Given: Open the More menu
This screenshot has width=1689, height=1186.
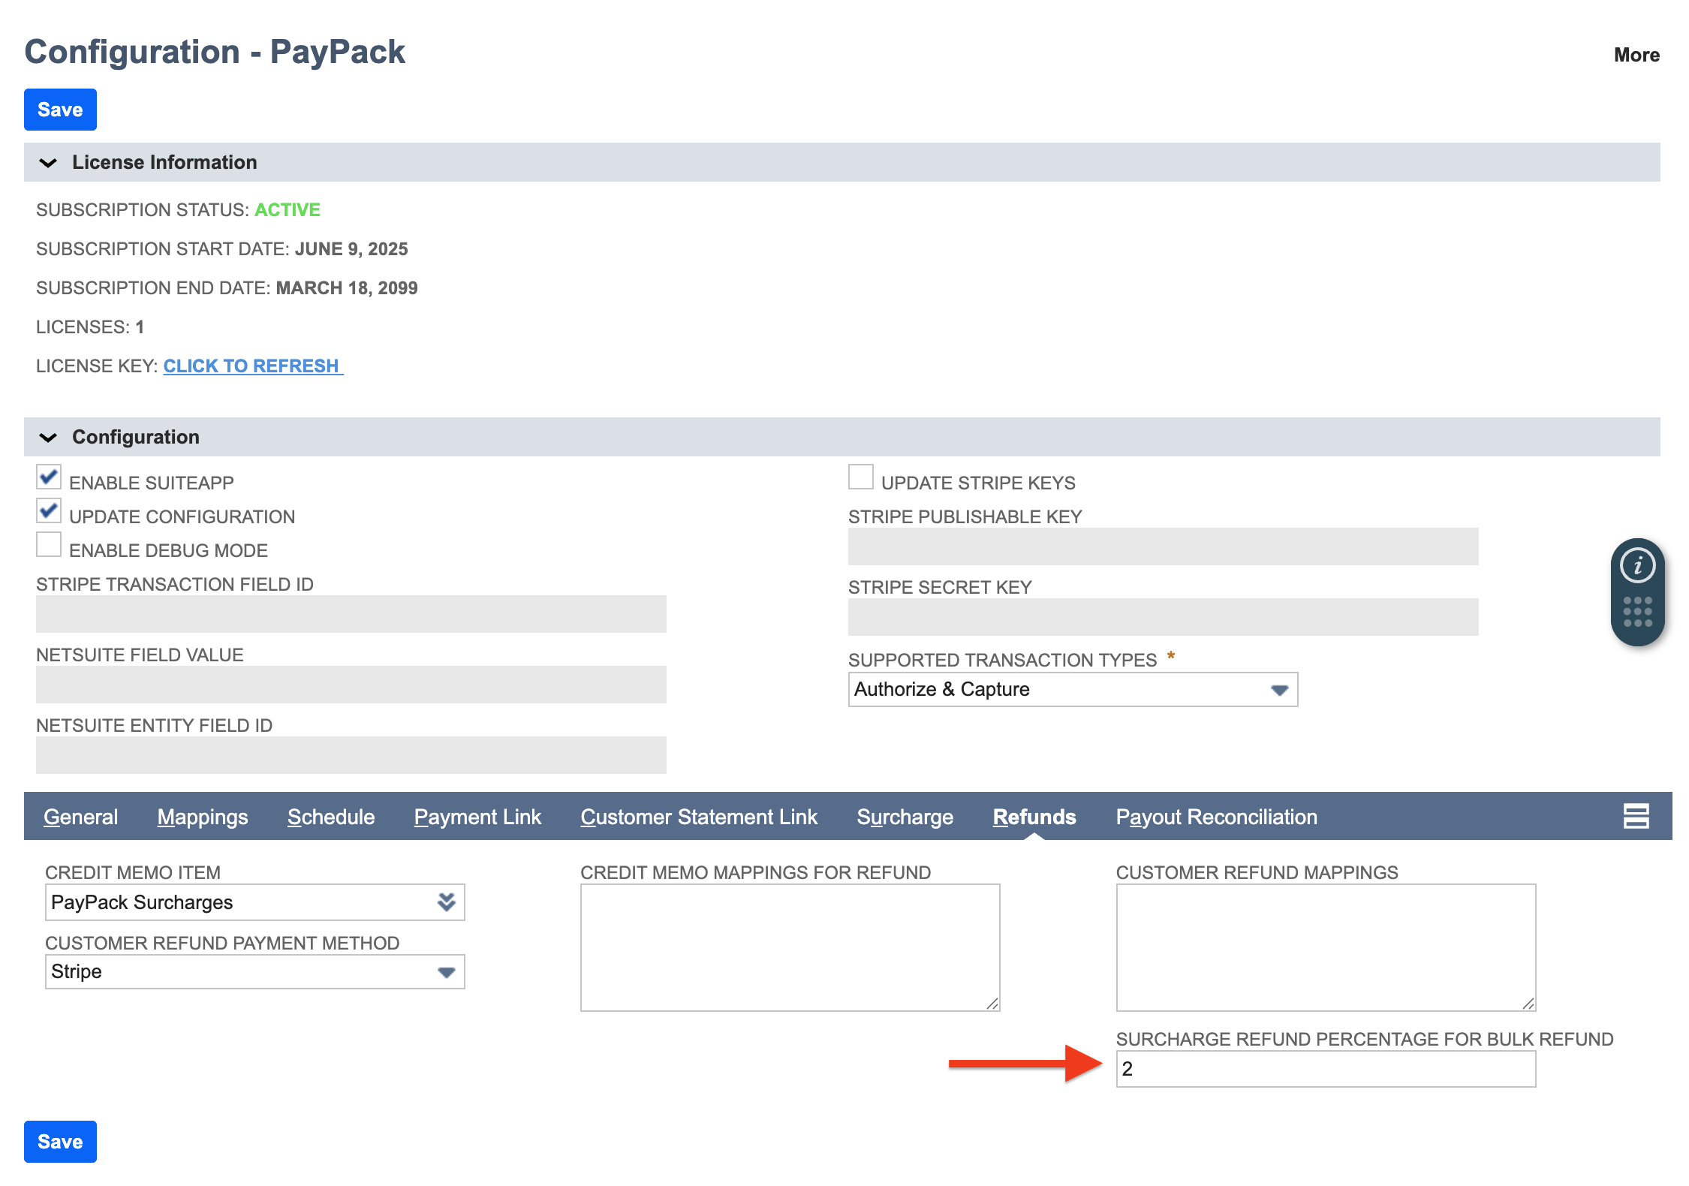Looking at the screenshot, I should (1636, 55).
